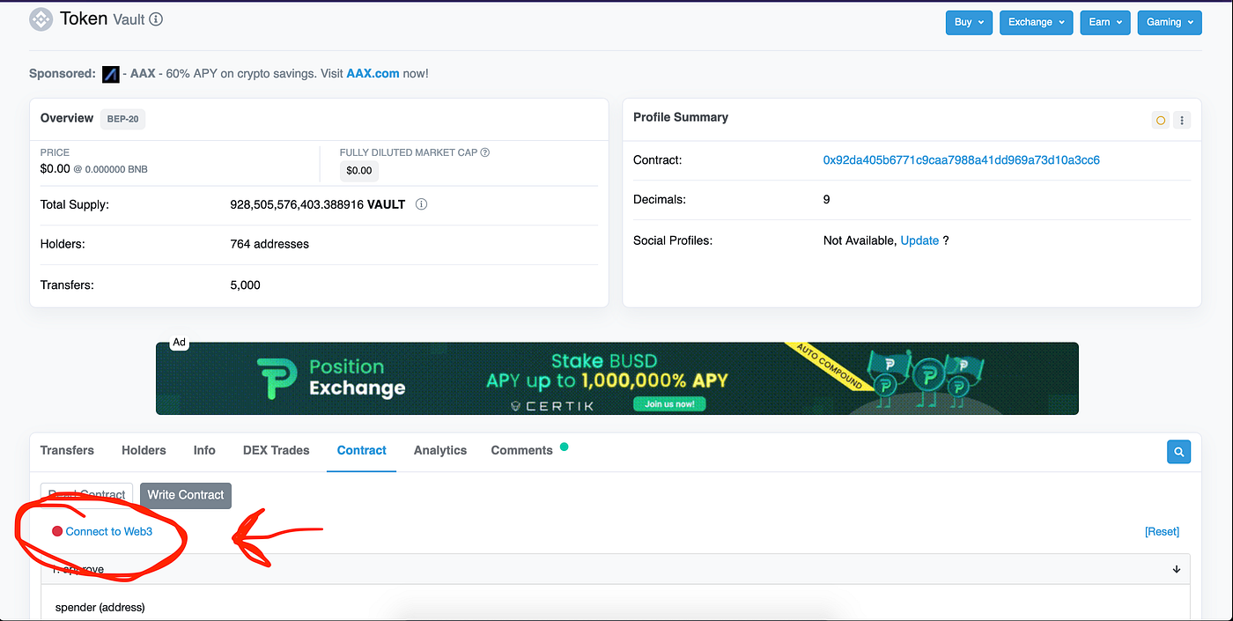Click the BEP-20 badge in Overview

click(x=122, y=119)
